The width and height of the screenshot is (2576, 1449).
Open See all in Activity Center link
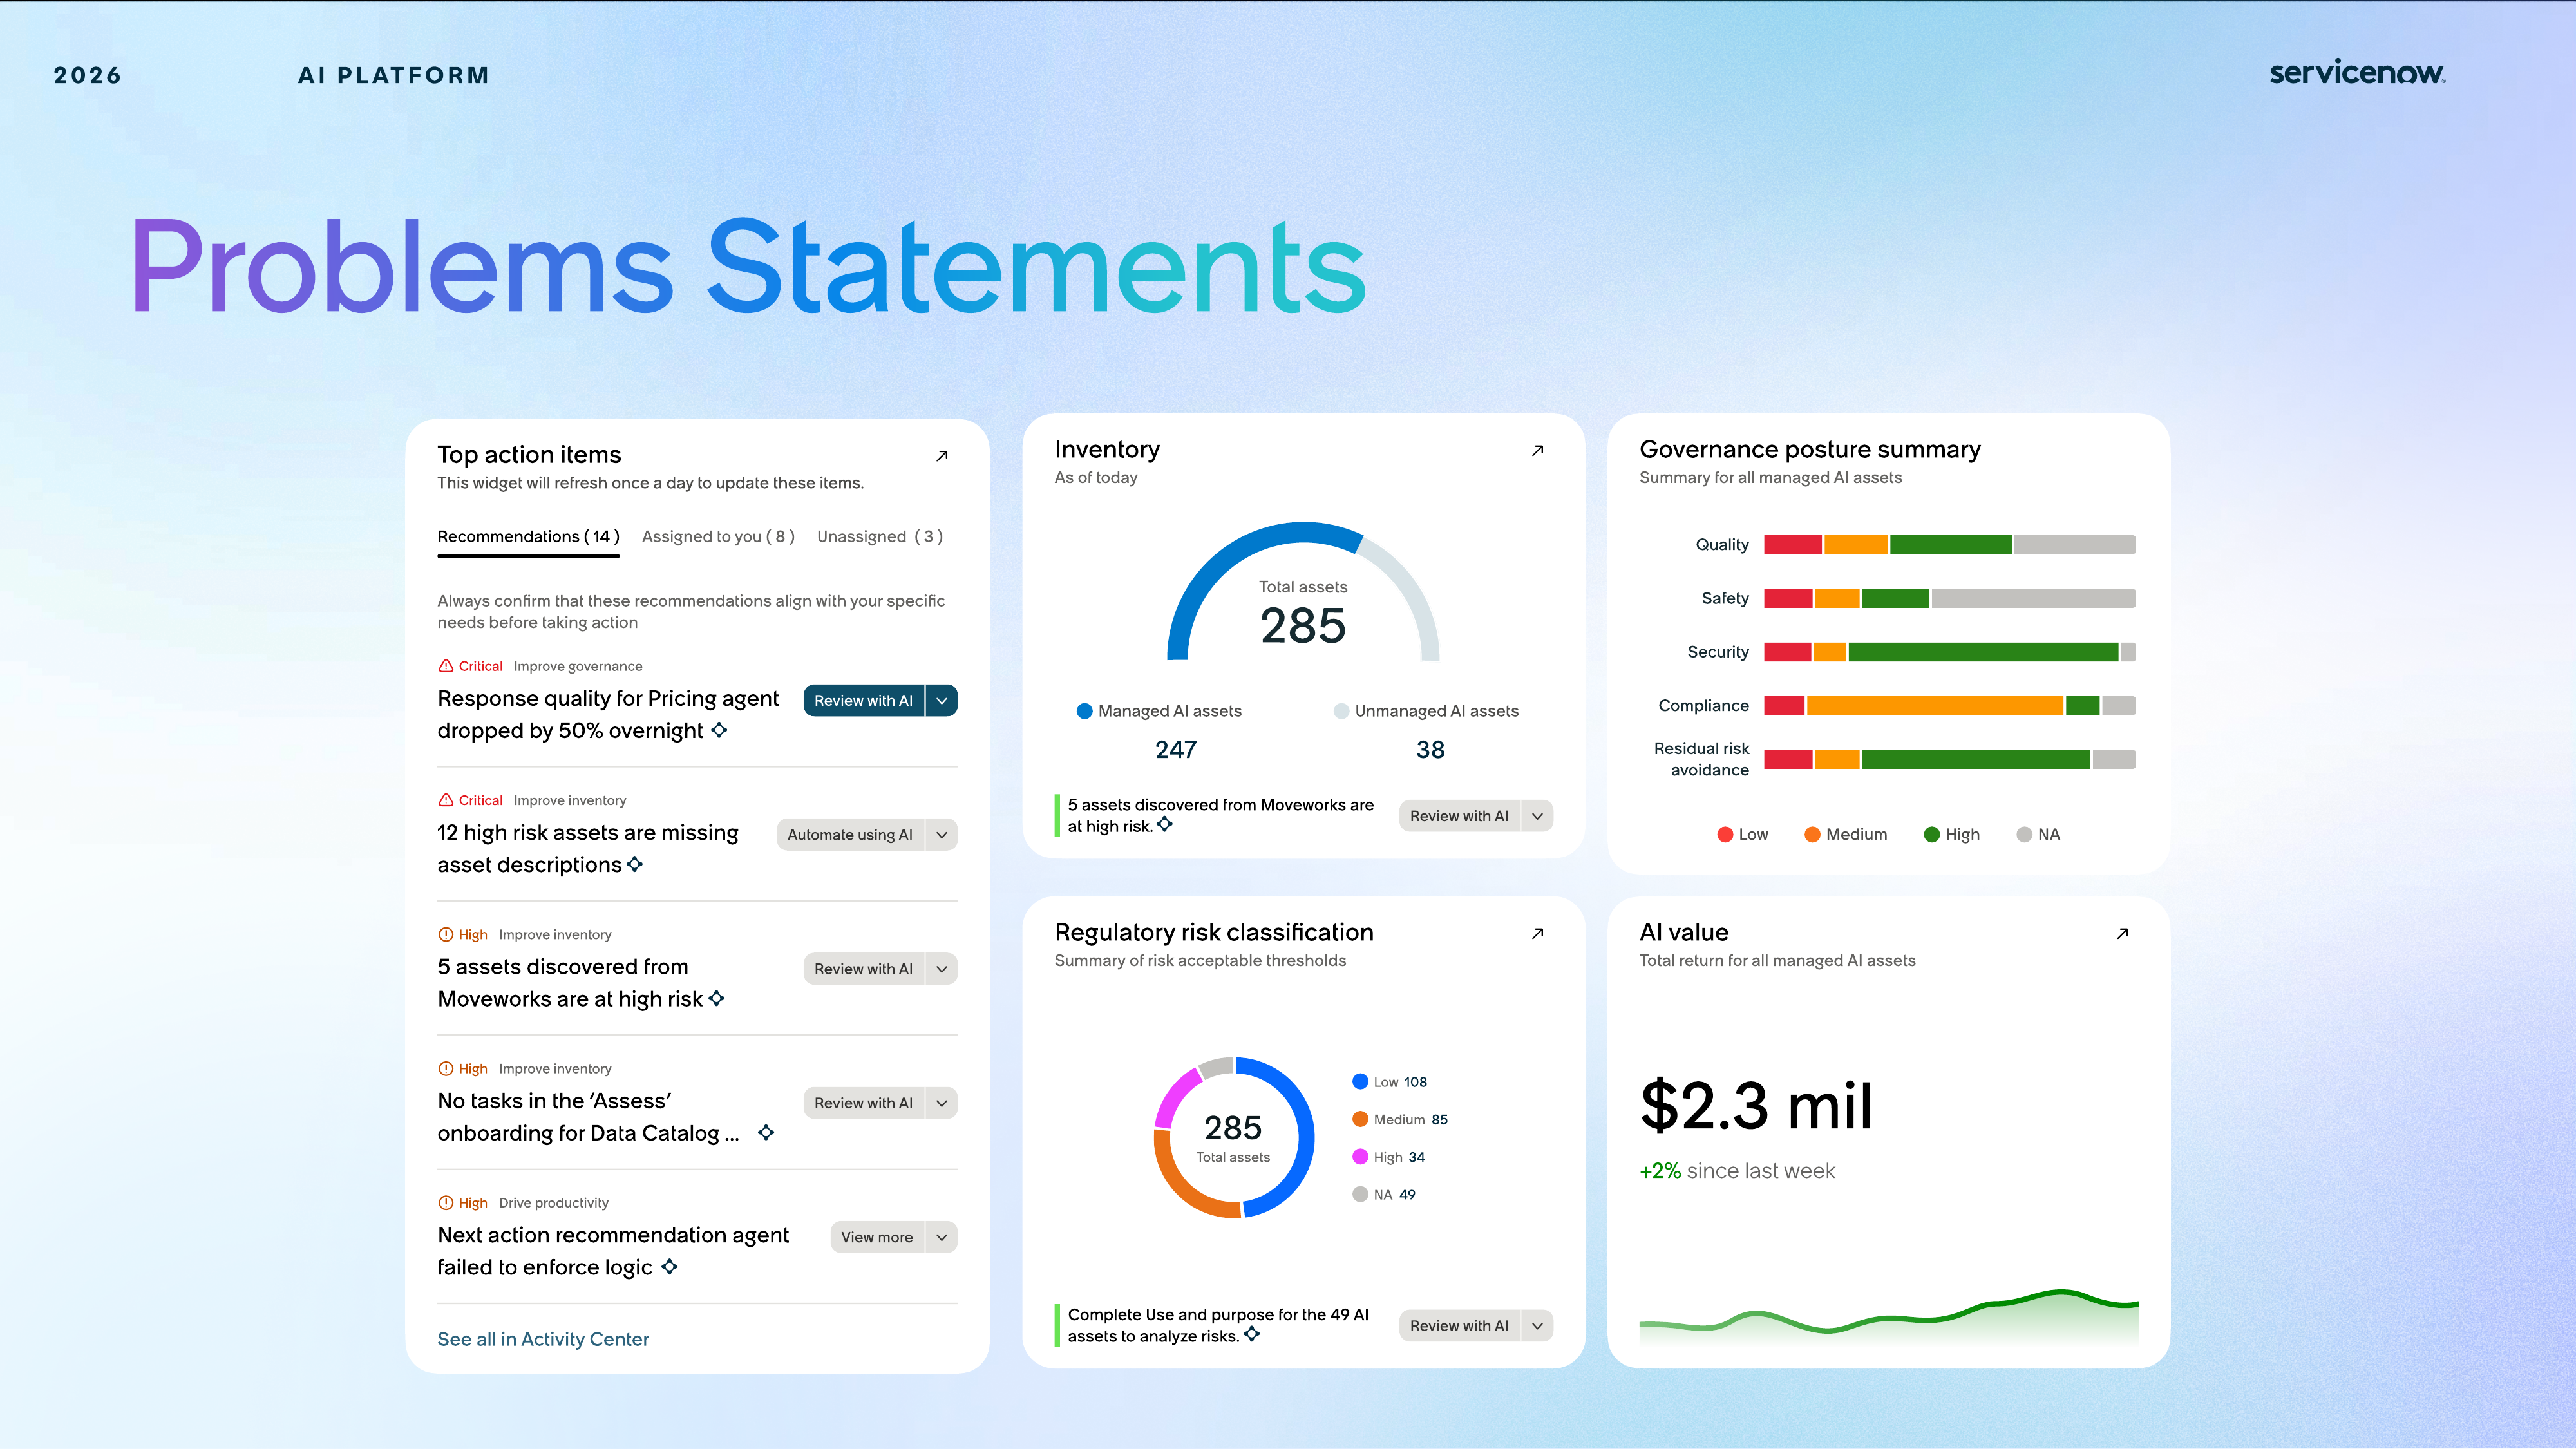click(543, 1339)
